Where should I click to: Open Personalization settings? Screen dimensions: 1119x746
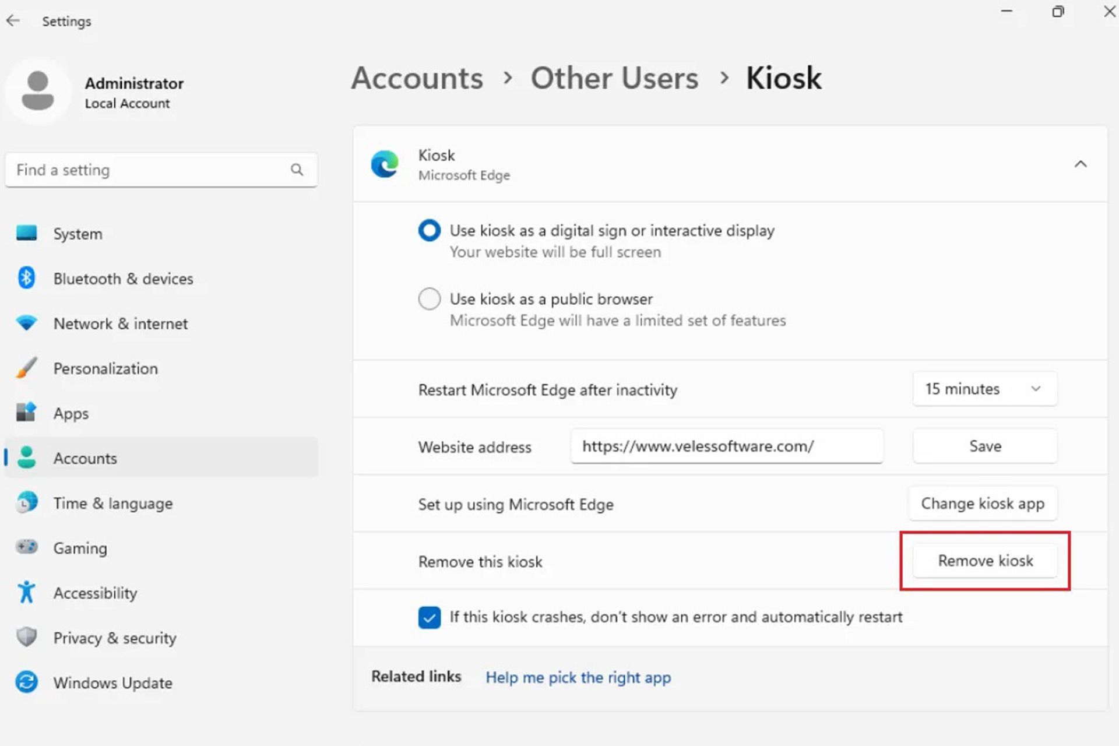tap(161, 368)
